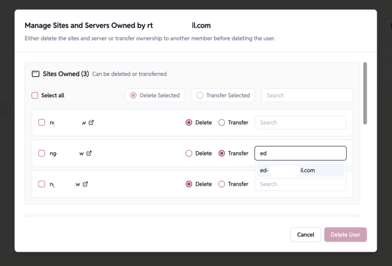Select Transfer radio for the first site
Image resolution: width=392 pixels, height=266 pixels.
(x=222, y=123)
